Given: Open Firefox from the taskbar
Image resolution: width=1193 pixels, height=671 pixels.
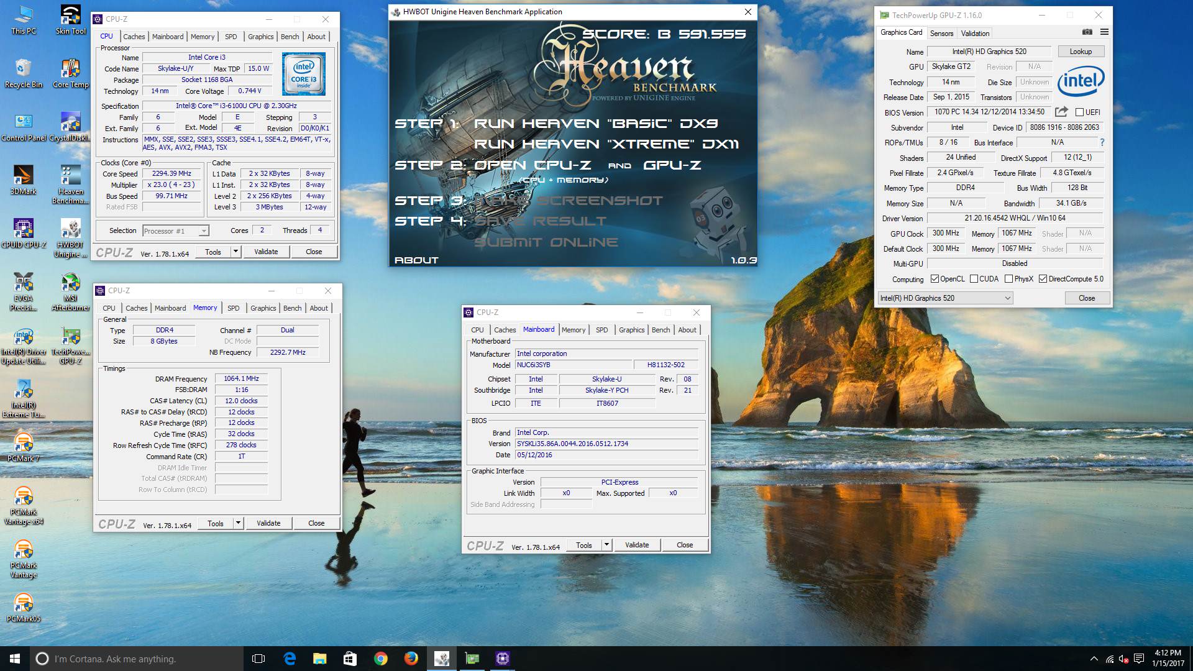Looking at the screenshot, I should [411, 659].
